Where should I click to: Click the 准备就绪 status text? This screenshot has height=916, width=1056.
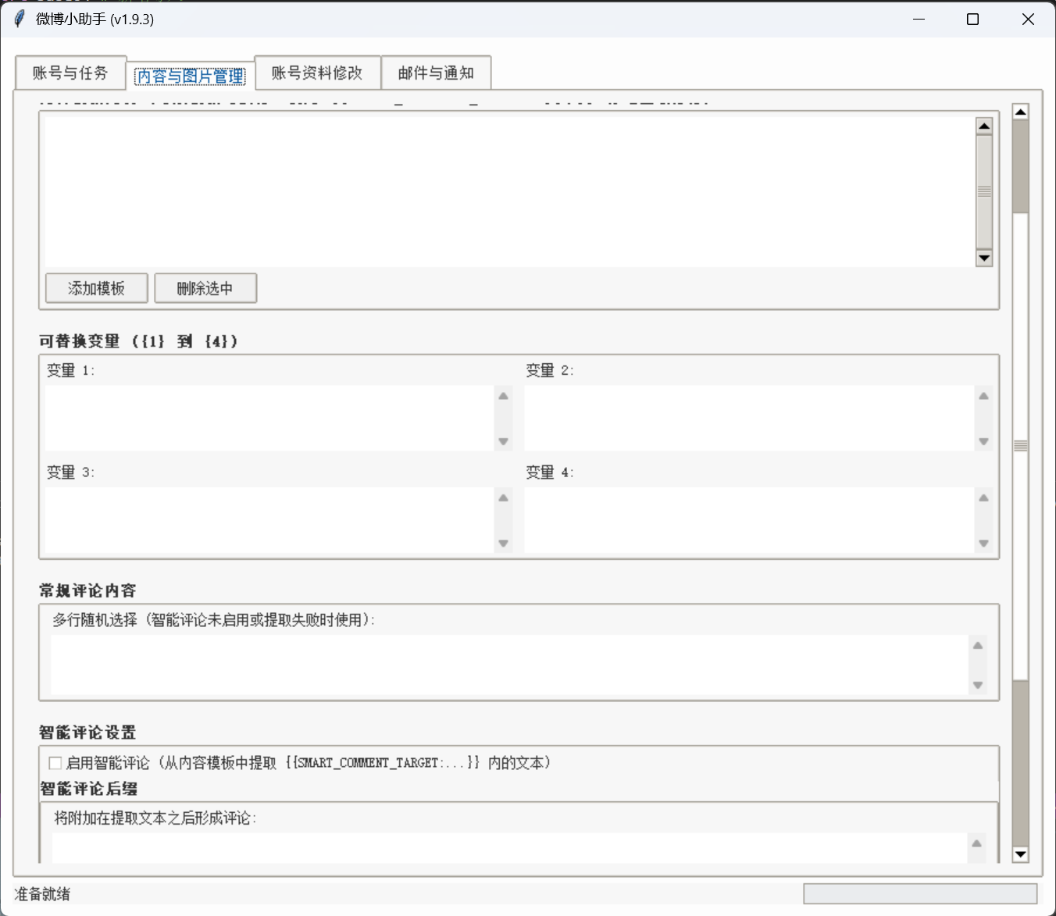coord(42,894)
